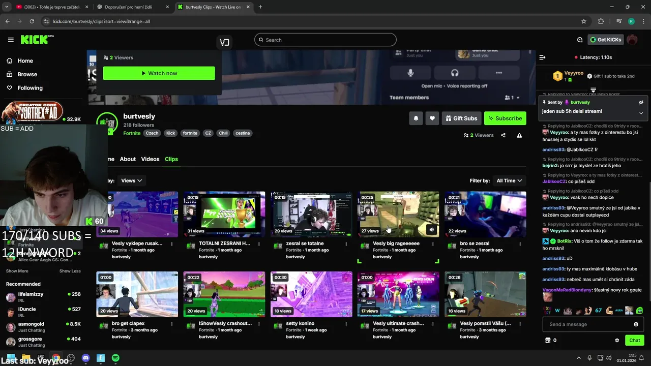The width and height of the screenshot is (651, 366).
Task: Click the Watch now button
Action: [159, 73]
